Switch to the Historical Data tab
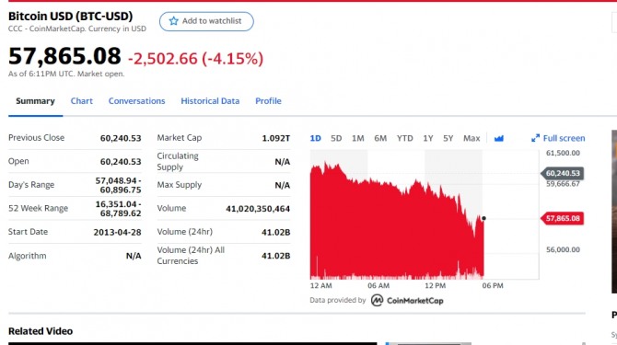Screen dimensions: 617x345 point(210,101)
